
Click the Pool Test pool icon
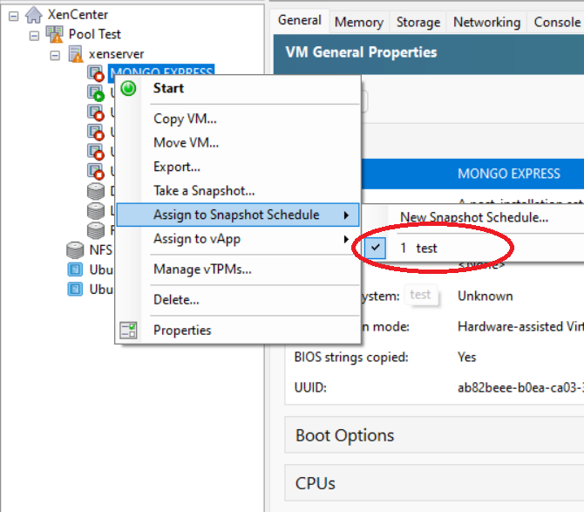(x=54, y=34)
